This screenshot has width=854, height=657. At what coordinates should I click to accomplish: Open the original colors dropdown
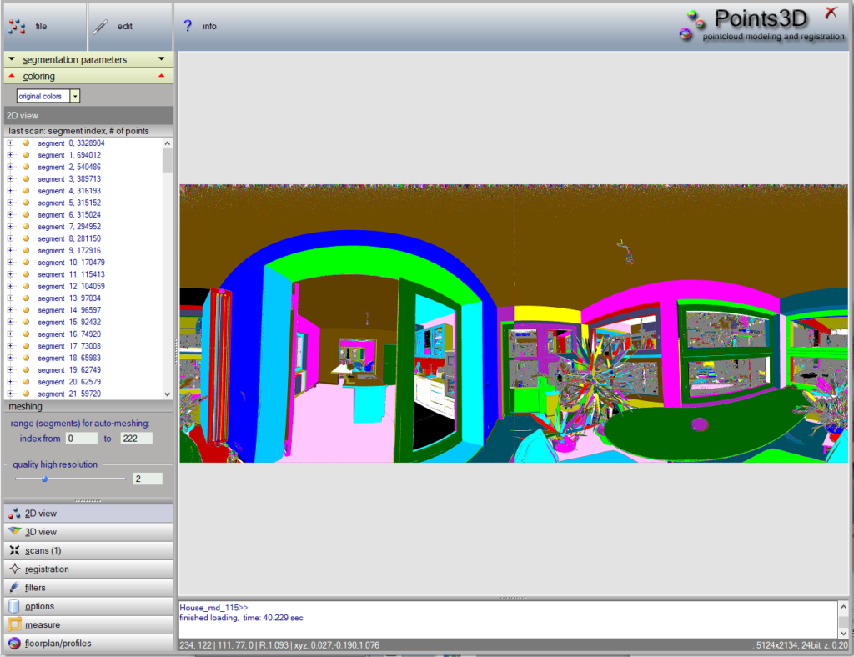click(x=75, y=97)
